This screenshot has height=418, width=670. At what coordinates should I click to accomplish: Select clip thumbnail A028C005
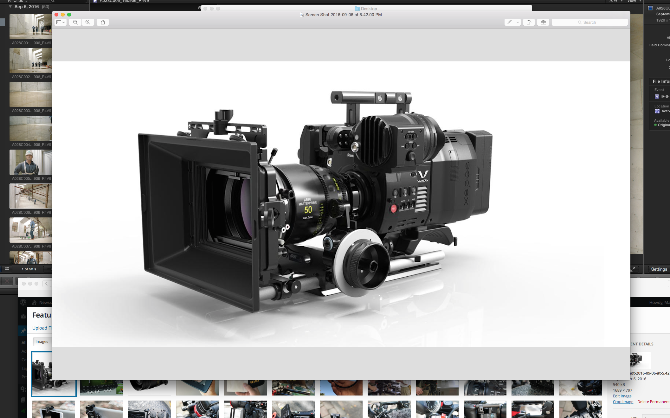30,162
